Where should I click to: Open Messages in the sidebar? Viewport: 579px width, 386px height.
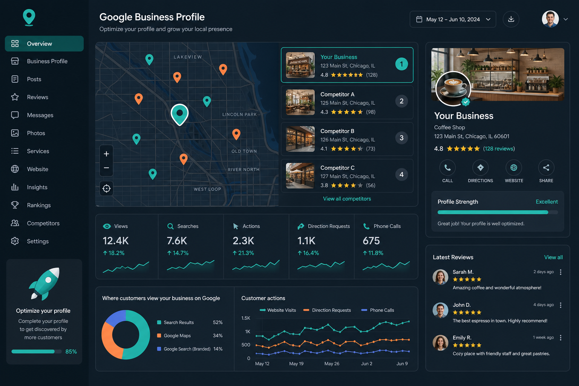44,115
